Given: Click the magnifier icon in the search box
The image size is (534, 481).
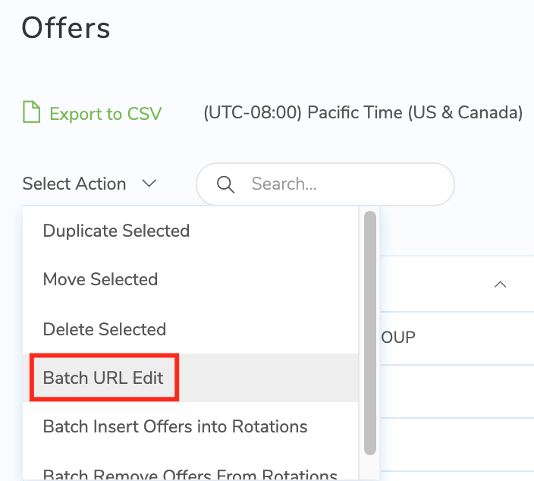Looking at the screenshot, I should 225,184.
